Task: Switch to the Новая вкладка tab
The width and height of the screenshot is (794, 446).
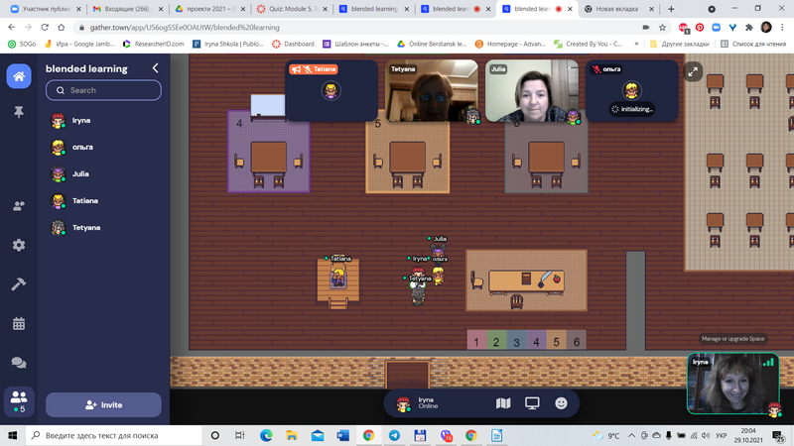Action: click(618, 9)
